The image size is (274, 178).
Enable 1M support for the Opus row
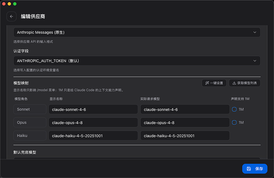click(x=234, y=122)
